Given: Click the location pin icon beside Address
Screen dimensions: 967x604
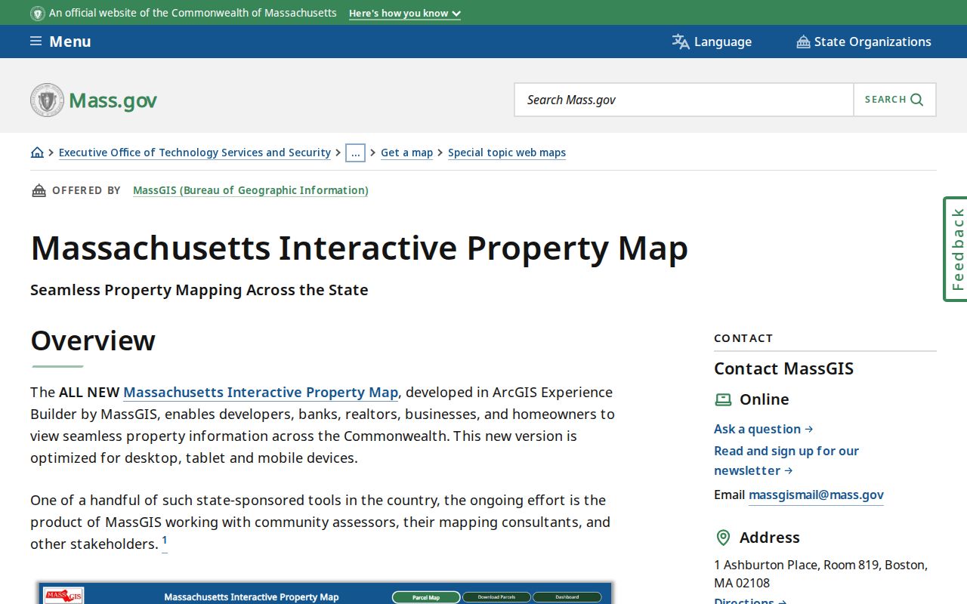Looking at the screenshot, I should tap(723, 538).
